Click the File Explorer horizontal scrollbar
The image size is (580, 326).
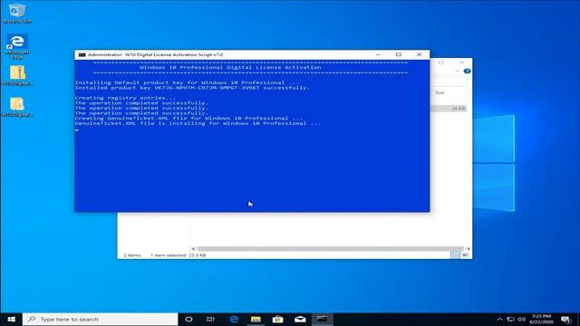pos(330,249)
